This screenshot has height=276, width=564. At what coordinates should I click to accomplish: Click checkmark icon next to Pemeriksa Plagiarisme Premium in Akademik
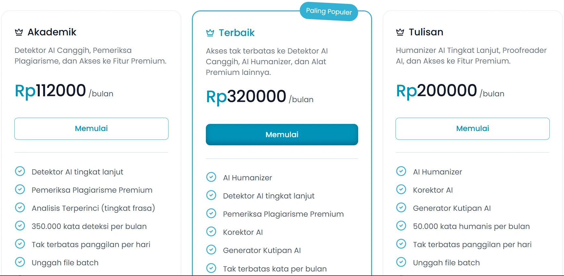pos(20,189)
